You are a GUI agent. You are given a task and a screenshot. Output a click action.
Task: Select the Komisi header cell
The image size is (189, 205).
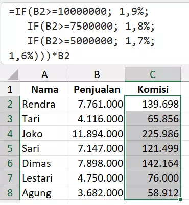(153, 89)
